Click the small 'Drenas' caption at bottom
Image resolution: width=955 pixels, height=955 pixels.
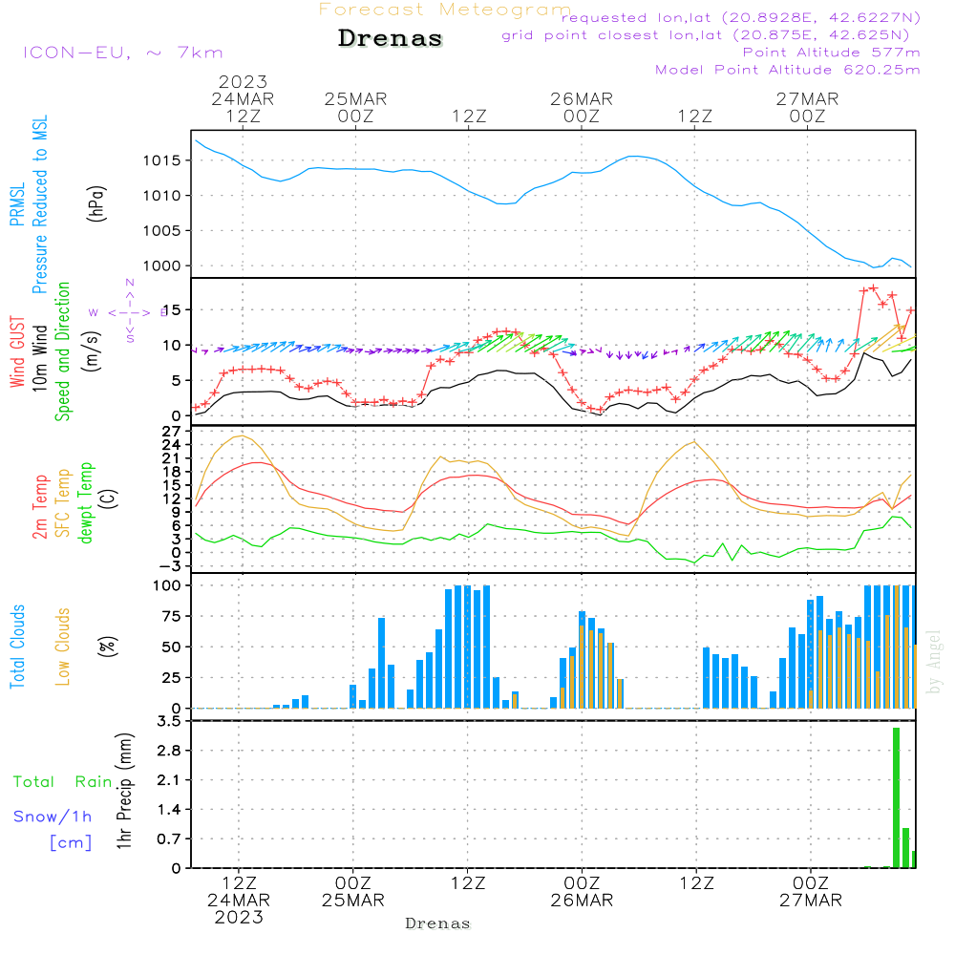437,923
